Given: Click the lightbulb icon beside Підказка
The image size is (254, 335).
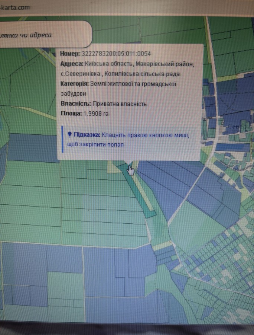Looking at the screenshot, I should pos(69,135).
